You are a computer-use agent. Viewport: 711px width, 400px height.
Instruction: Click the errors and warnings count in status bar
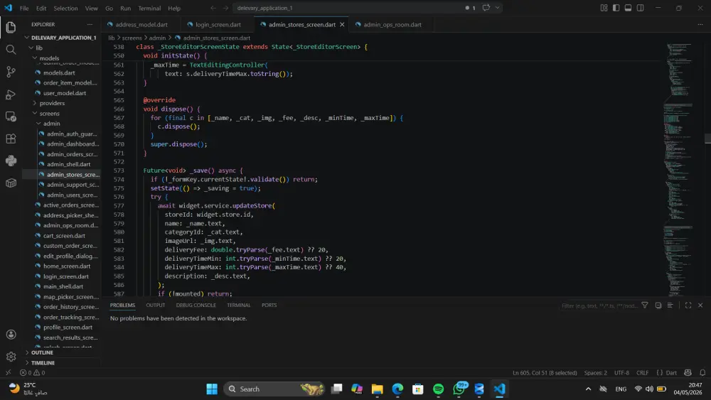point(32,373)
